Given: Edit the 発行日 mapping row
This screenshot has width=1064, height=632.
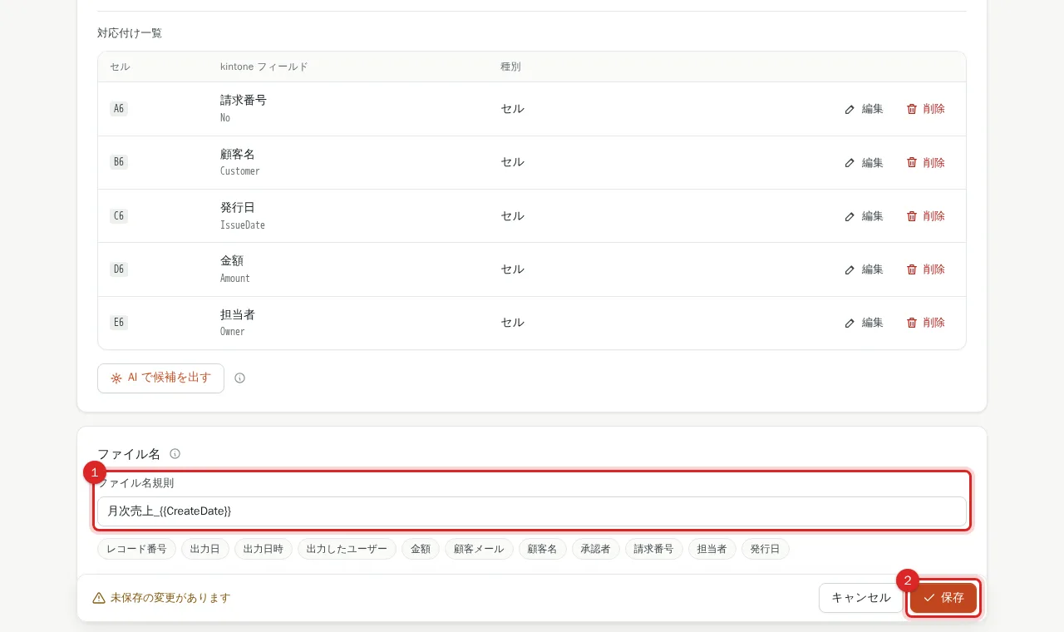Looking at the screenshot, I should (x=864, y=215).
